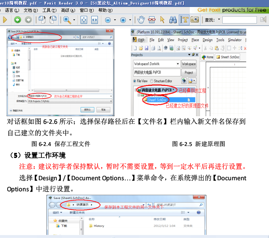
Task: Click the Fit Width icon
Action: click(94, 20)
